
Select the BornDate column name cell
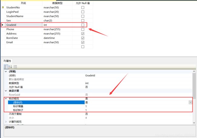pos(24,38)
